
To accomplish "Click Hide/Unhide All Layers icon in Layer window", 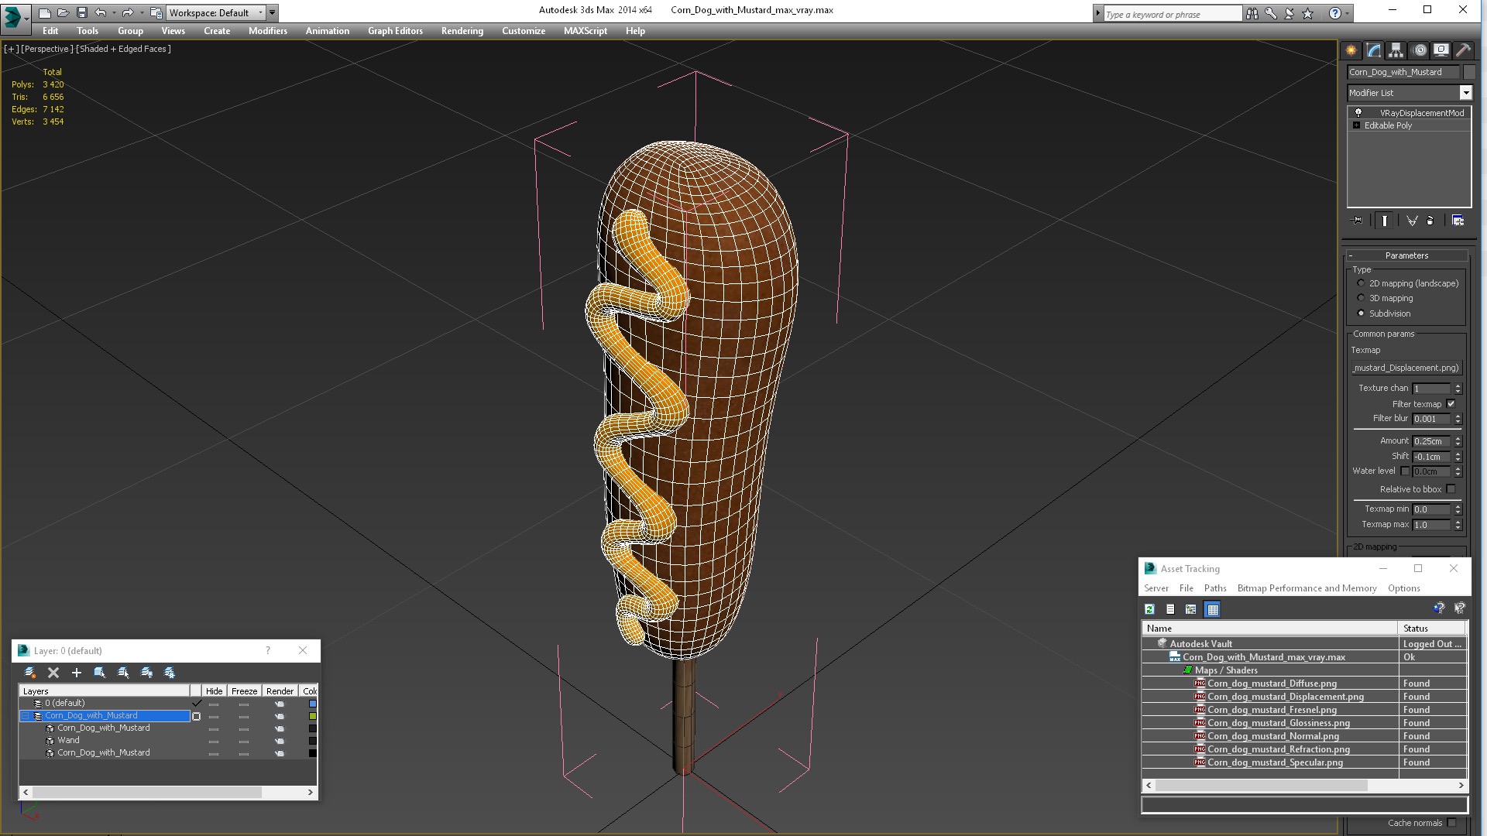I will (146, 673).
